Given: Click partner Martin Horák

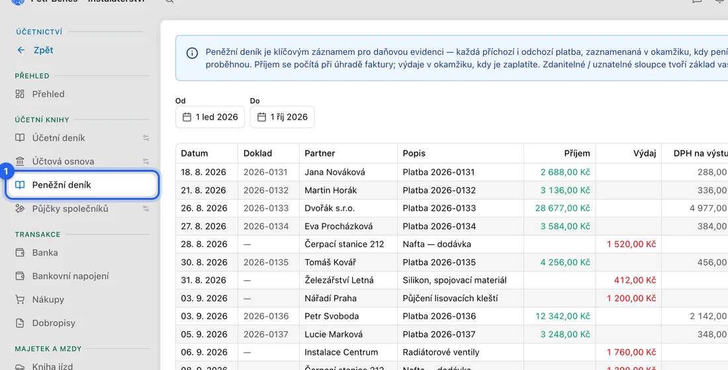Looking at the screenshot, I should (330, 190).
